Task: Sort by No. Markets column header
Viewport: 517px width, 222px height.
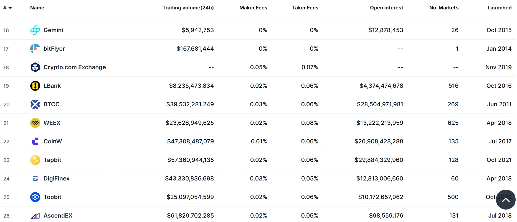Action: point(444,8)
